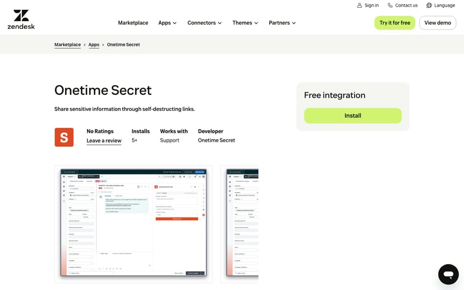Click the Onetime Secret page heading
Viewport: 464px width, 290px height.
click(x=103, y=90)
